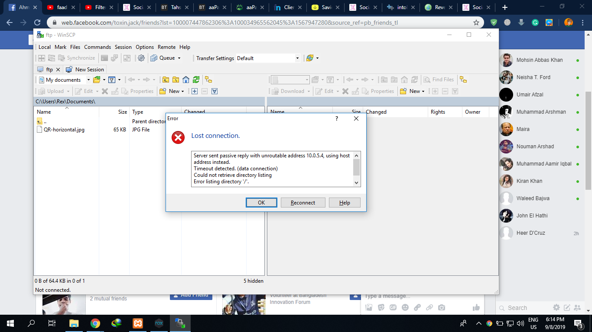Open the My documents drive dropdown

tap(88, 80)
